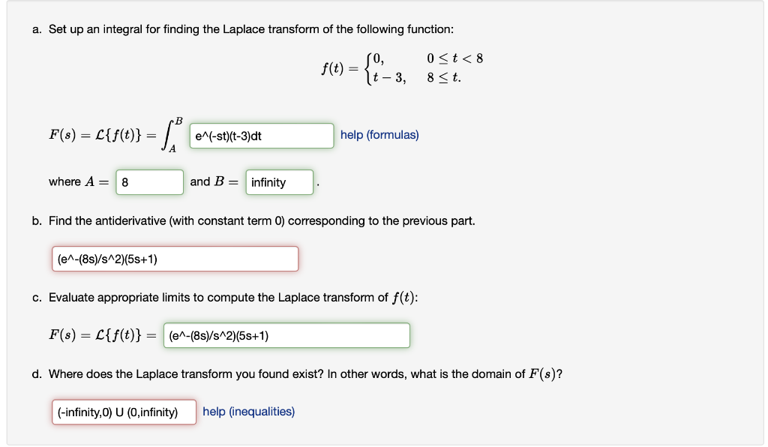Click the lower limit field showing 8
Viewport: 768px width, 447px height.
149,181
